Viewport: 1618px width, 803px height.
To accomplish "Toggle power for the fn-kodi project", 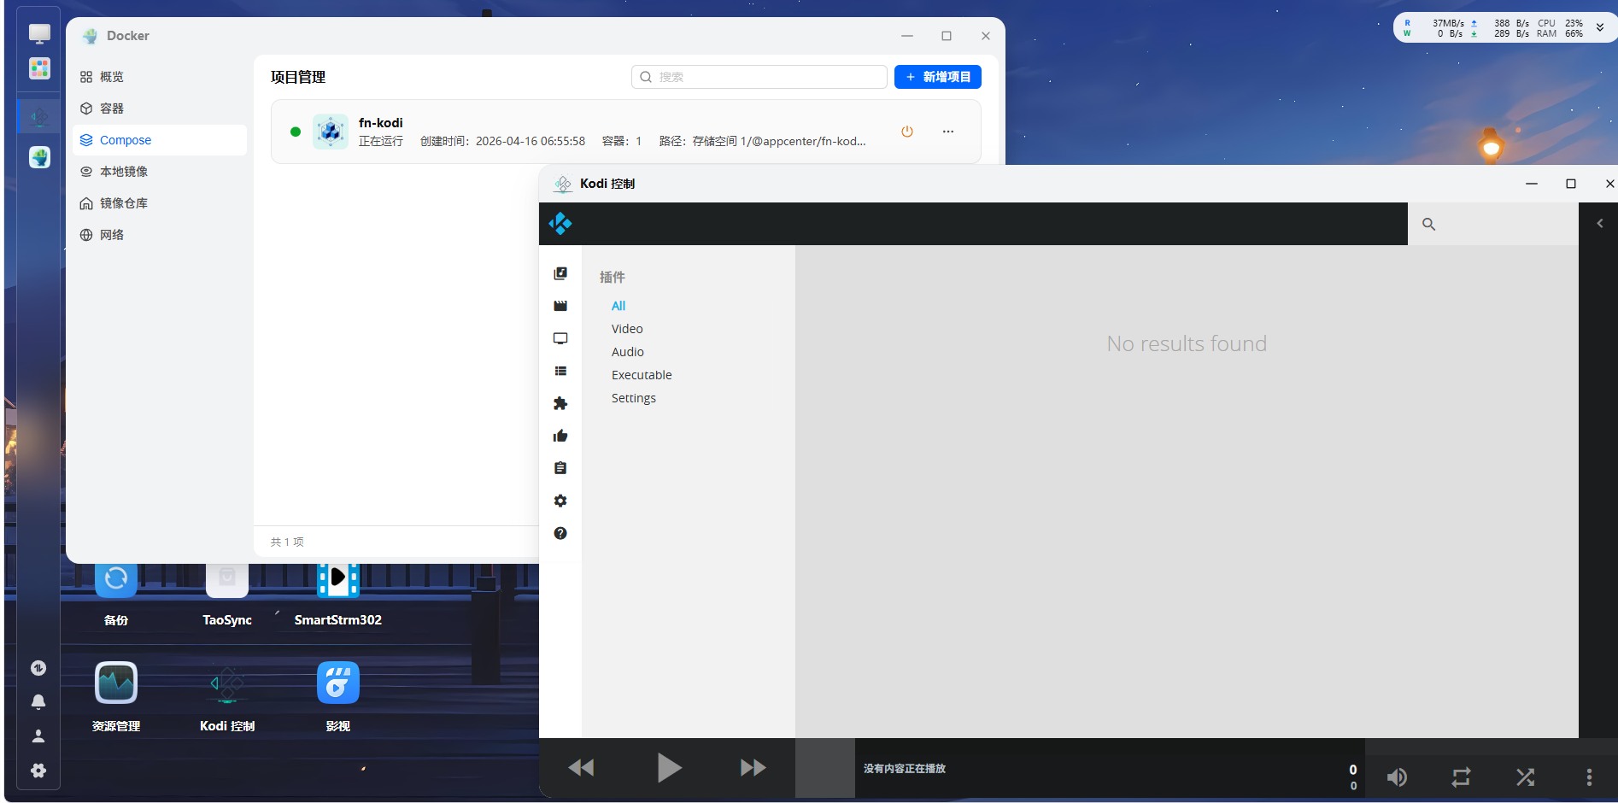I will click(907, 132).
